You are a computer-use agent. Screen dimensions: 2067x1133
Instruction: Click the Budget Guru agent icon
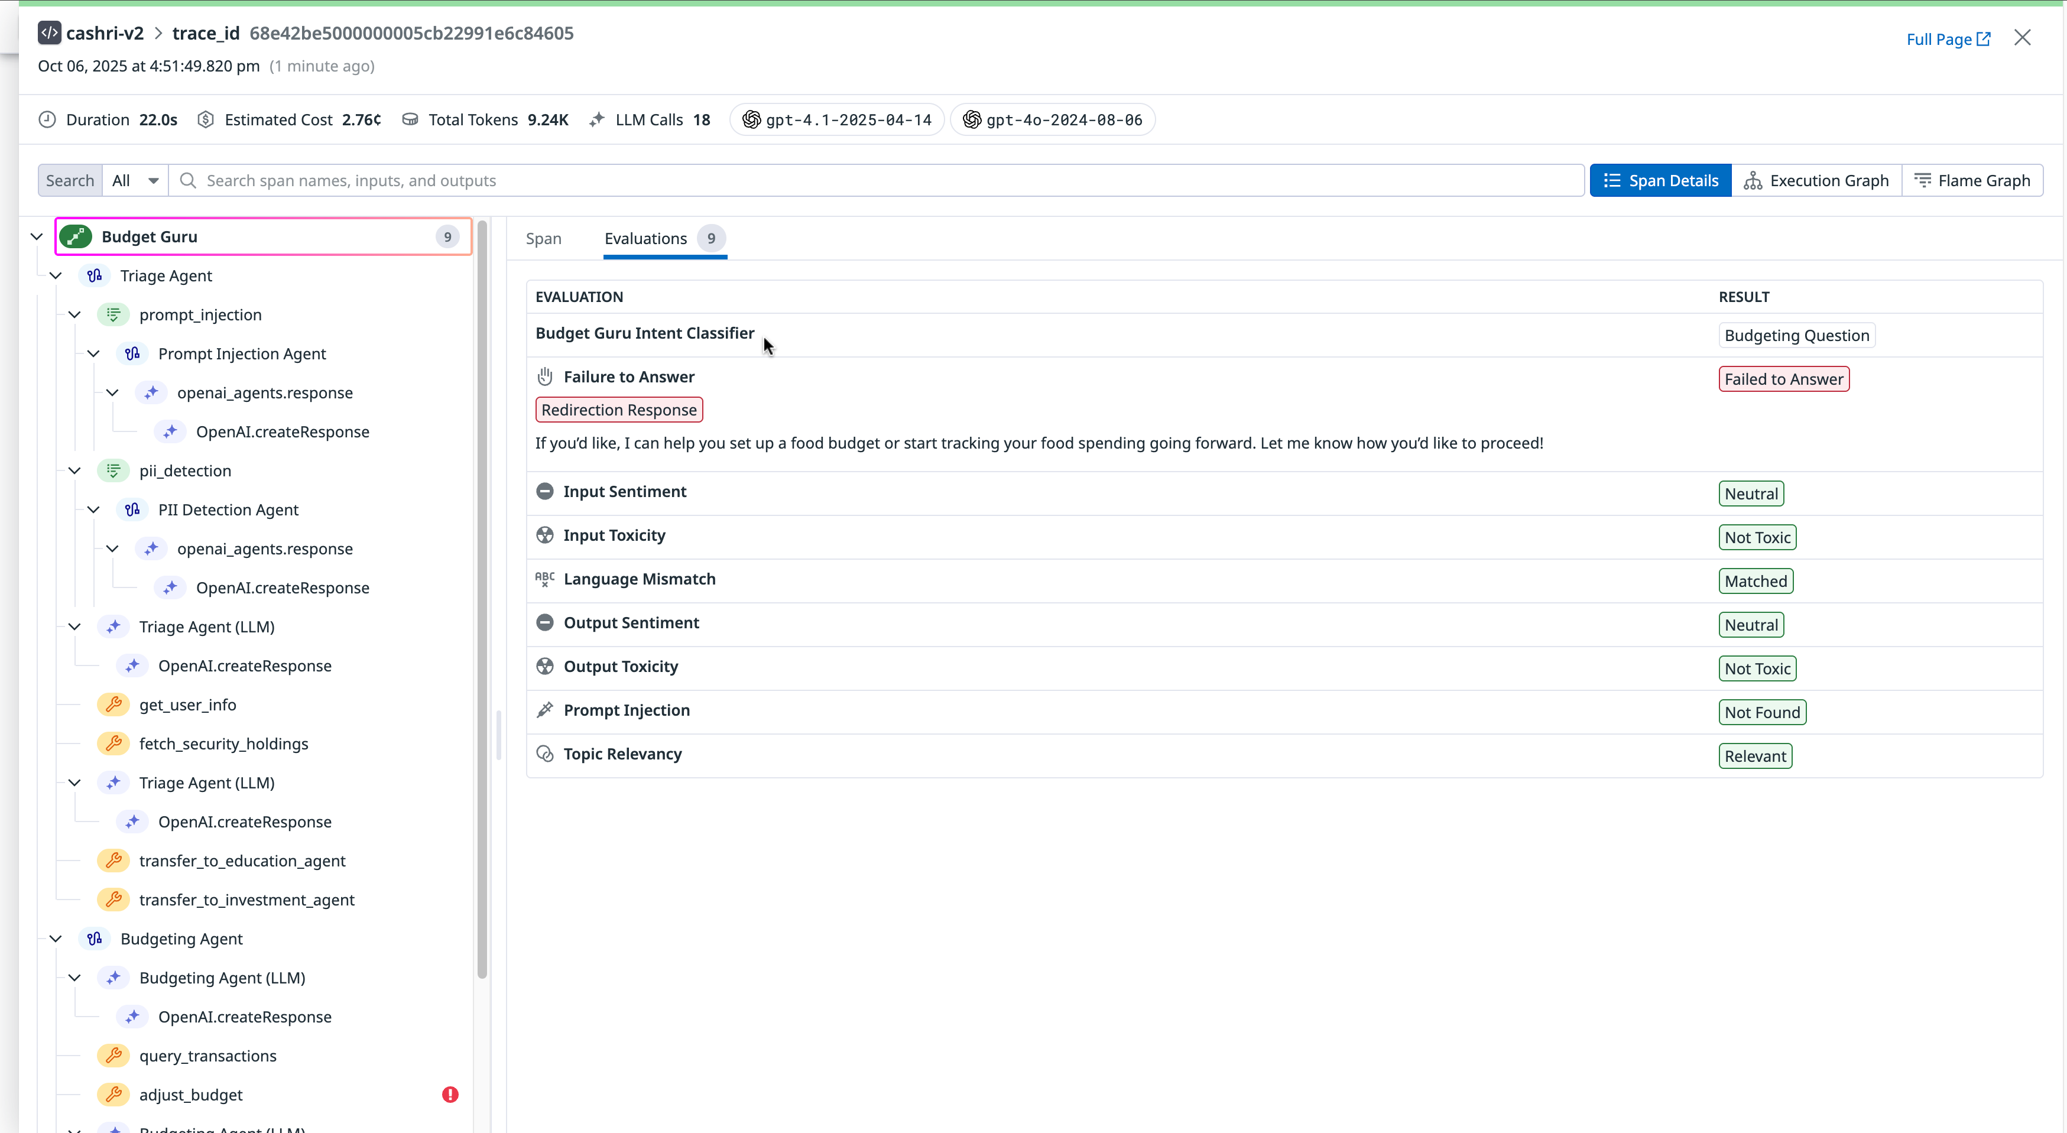point(76,237)
